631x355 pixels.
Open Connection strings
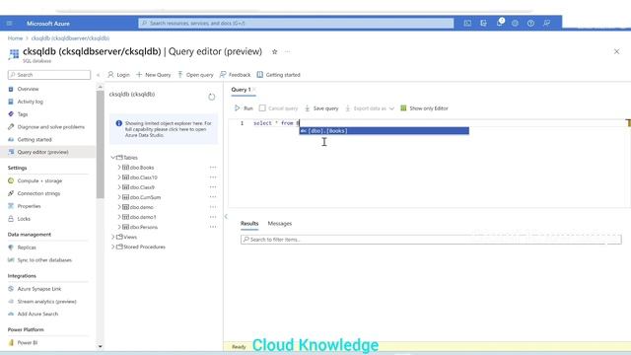(38, 193)
